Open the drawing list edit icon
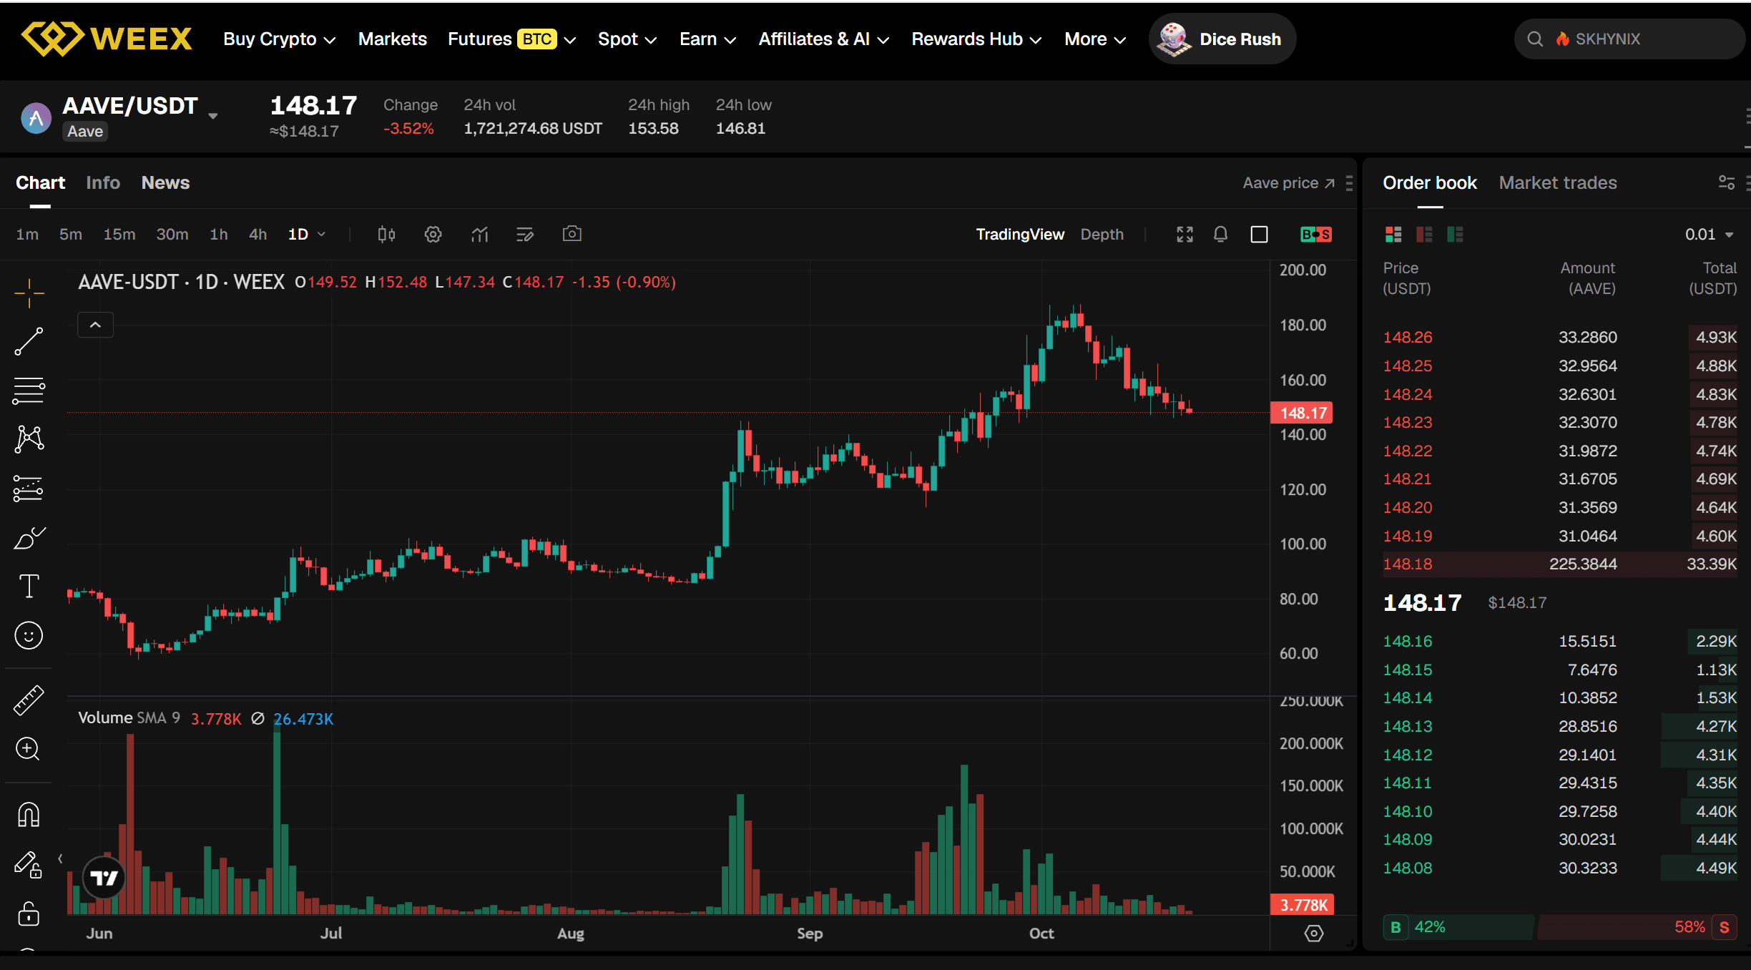This screenshot has height=970, width=1751. (x=525, y=234)
